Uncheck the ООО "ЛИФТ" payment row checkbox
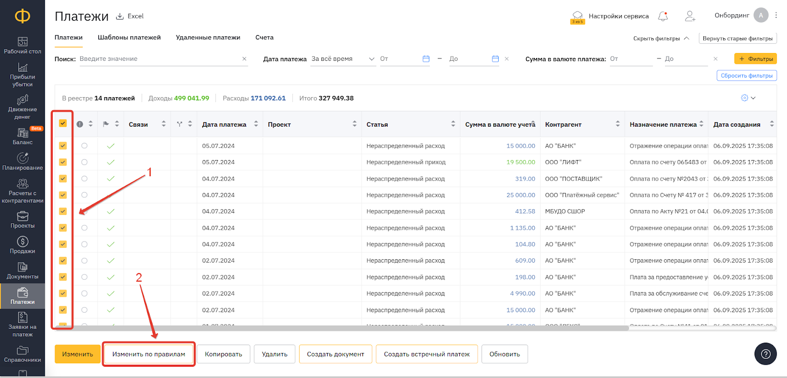 (x=63, y=162)
